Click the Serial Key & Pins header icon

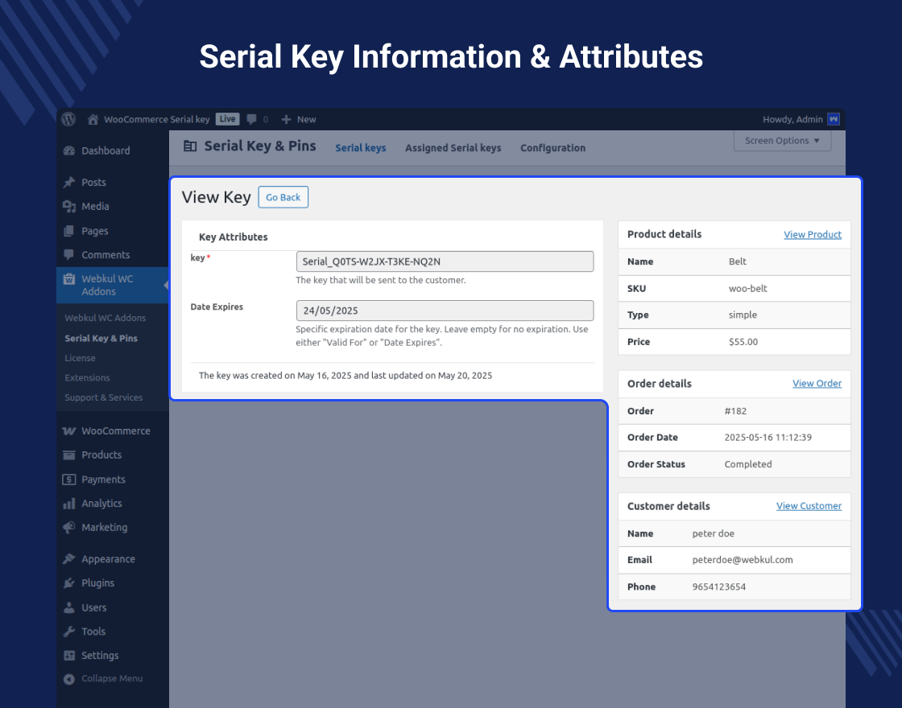(x=190, y=146)
